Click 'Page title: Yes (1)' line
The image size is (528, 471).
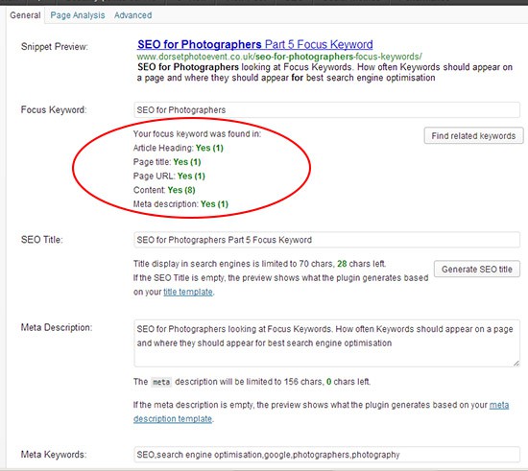pos(167,162)
